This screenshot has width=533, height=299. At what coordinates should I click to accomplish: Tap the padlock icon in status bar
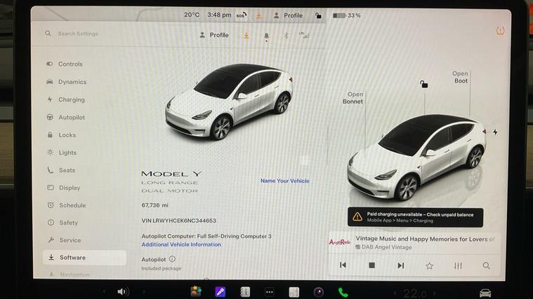318,15
